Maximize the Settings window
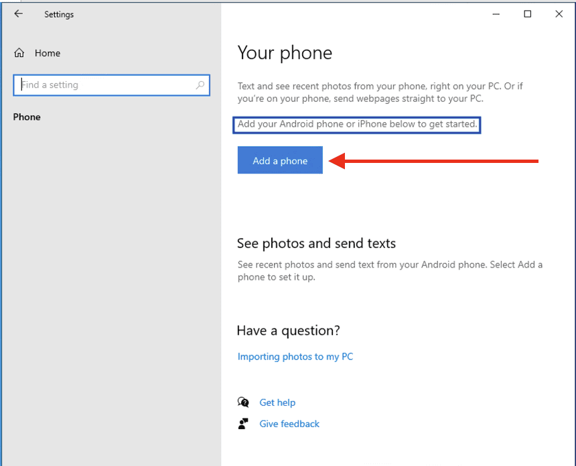The image size is (576, 466). pos(528,14)
